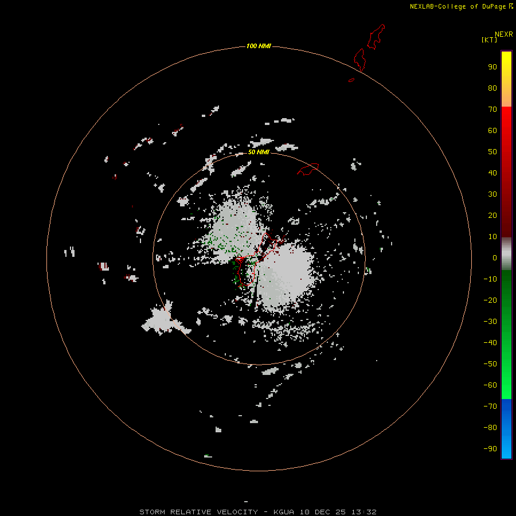Click the -80 value on velocity scale
Screen dimensions: 516x516
490,428
